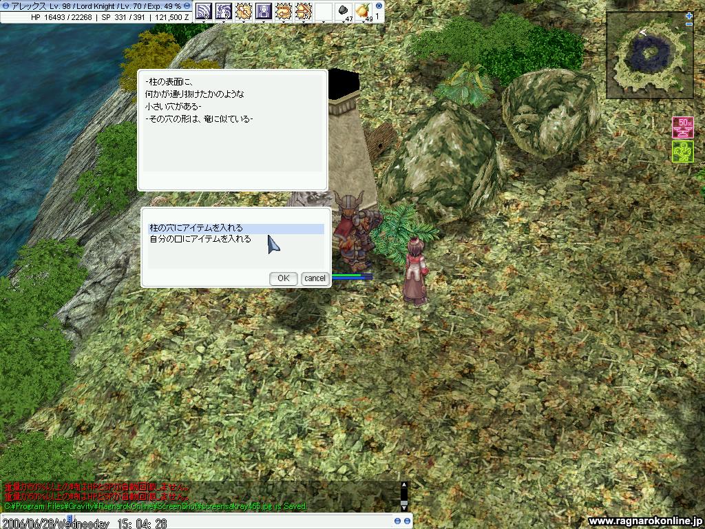Zoom out the minimap with minus button

pyautogui.click(x=688, y=24)
